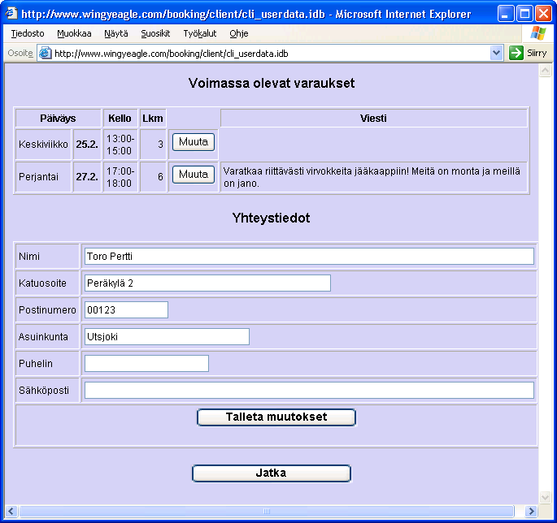Click the vertical scrollbar down arrow
Image resolution: width=557 pixels, height=523 pixels.
[x=545, y=498]
